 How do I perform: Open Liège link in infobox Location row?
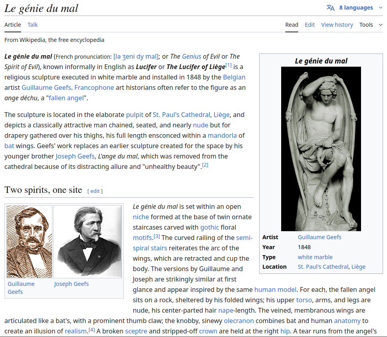coord(358,267)
